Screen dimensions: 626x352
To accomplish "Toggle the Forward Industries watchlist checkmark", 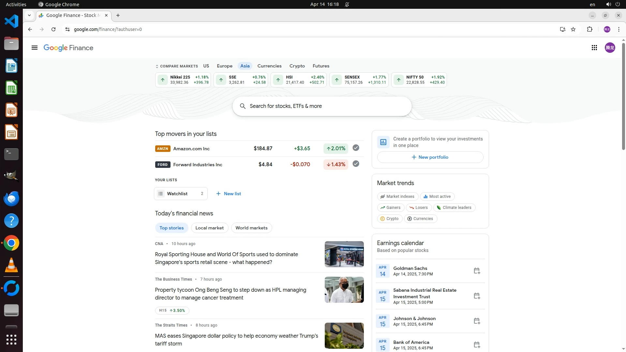I will (x=356, y=164).
